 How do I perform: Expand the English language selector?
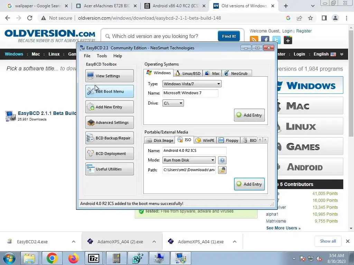(x=328, y=54)
